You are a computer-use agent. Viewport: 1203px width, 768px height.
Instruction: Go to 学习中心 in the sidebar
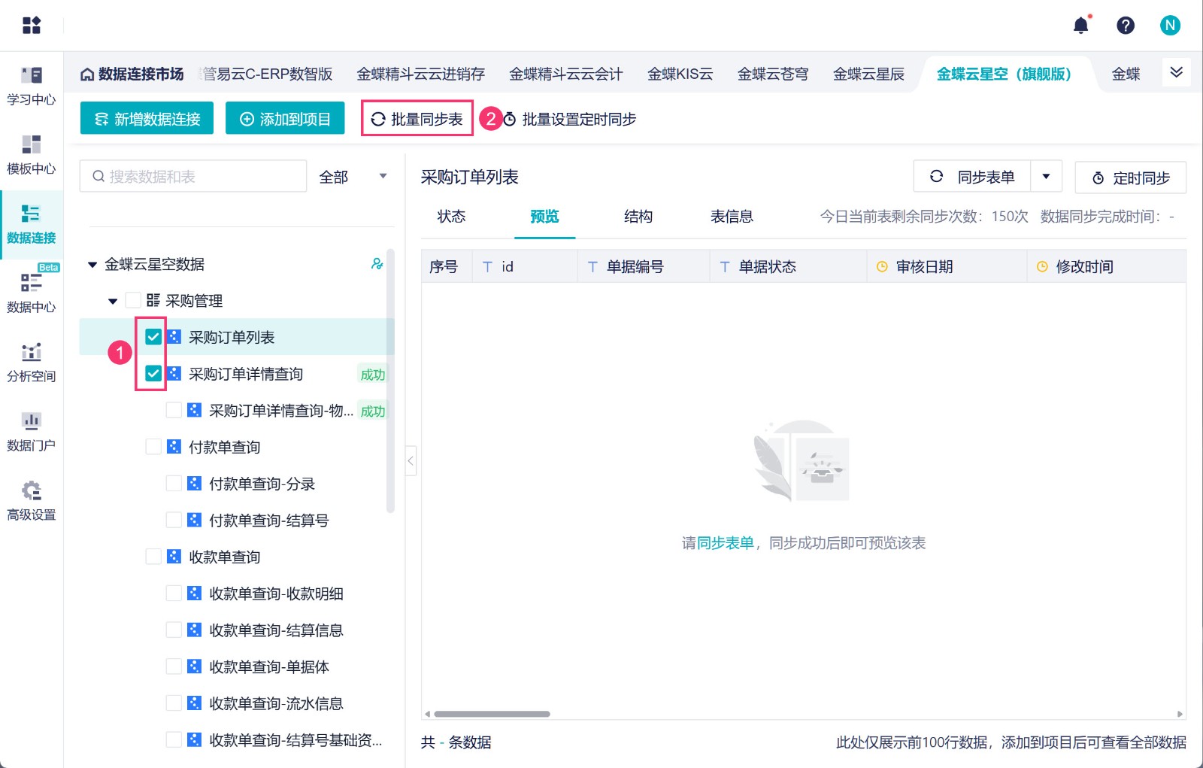pyautogui.click(x=32, y=86)
